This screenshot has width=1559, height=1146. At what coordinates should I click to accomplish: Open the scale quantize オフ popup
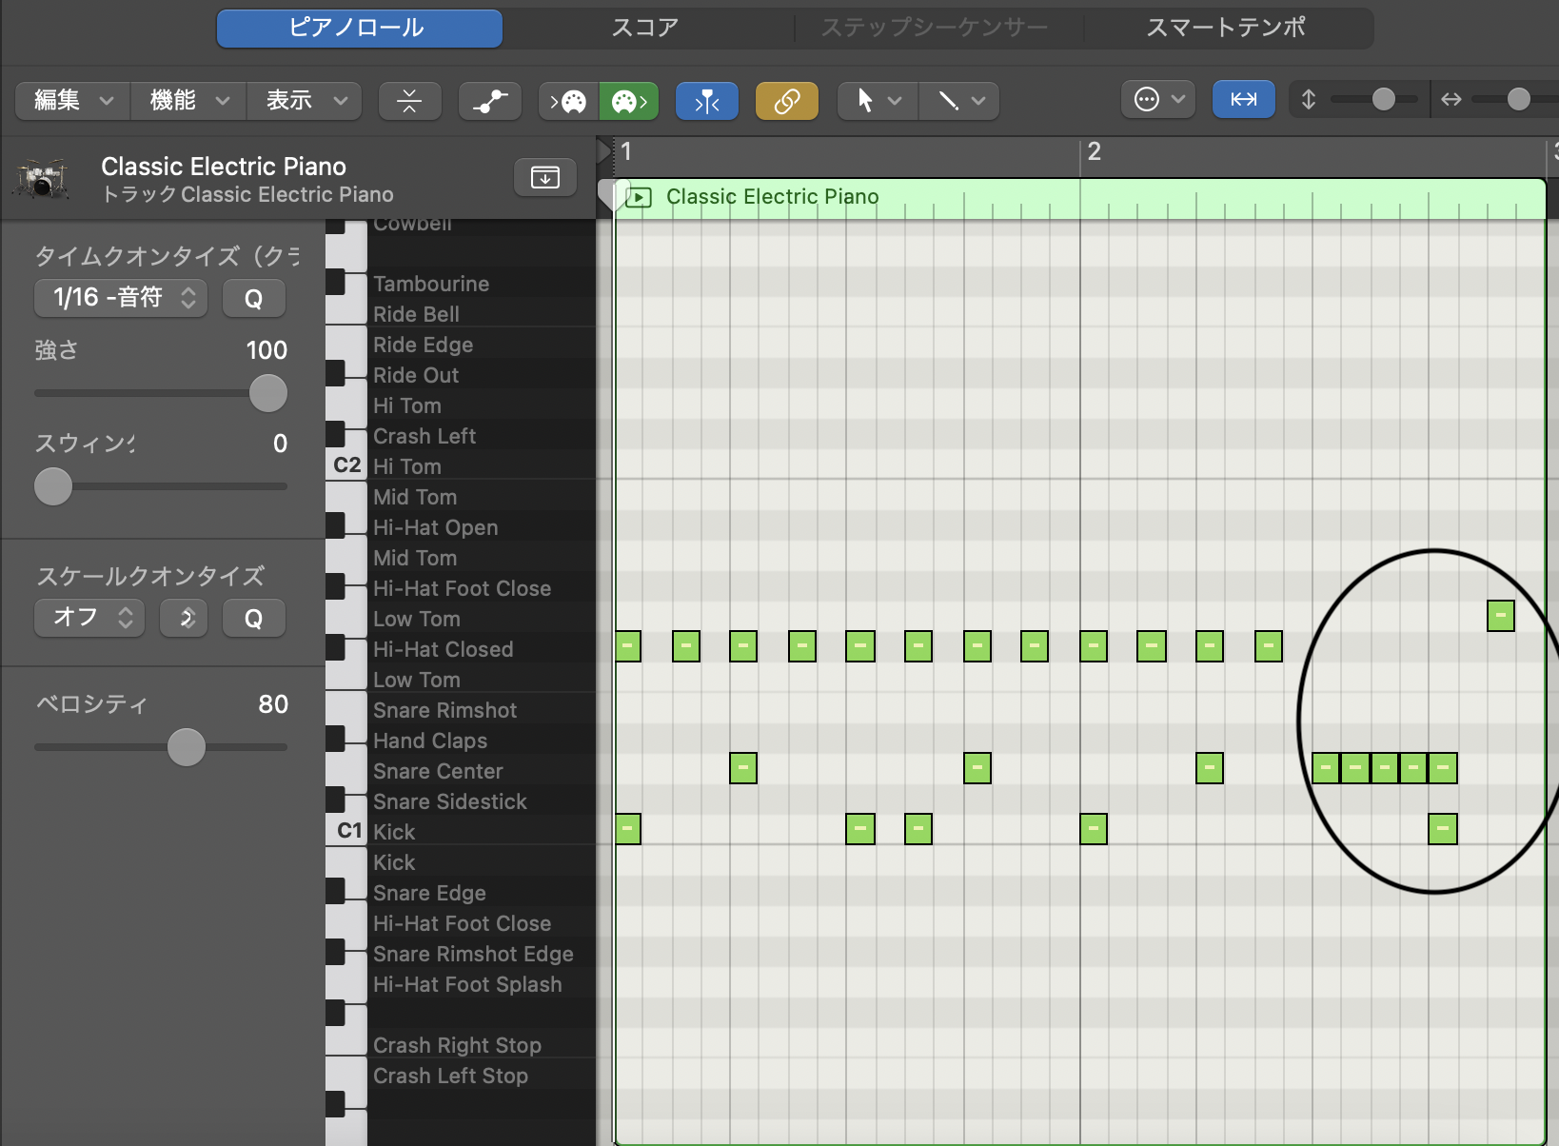click(89, 618)
